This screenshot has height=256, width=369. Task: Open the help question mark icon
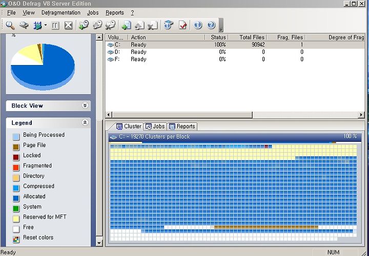pyautogui.click(x=211, y=25)
